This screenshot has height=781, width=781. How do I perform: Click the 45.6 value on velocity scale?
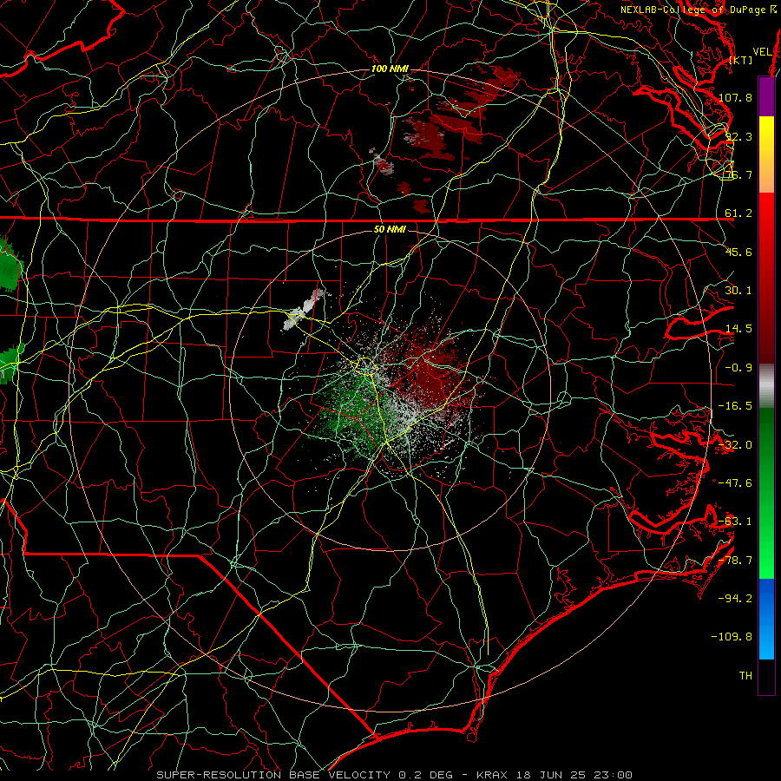(x=738, y=252)
